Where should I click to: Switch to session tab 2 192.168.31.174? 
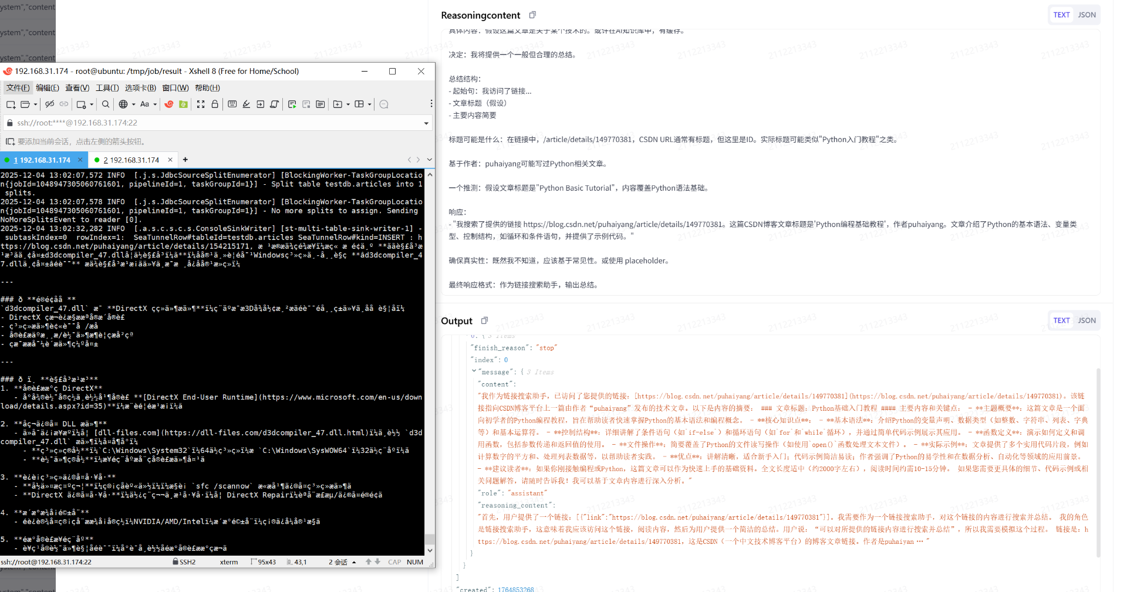[131, 160]
